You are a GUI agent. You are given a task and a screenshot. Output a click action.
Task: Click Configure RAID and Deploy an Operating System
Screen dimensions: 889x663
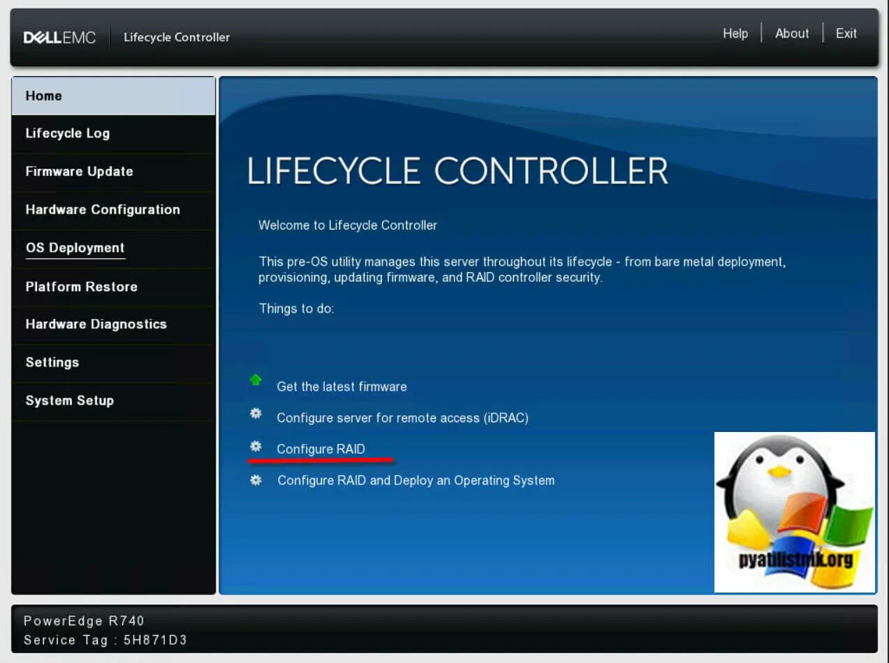[416, 481]
